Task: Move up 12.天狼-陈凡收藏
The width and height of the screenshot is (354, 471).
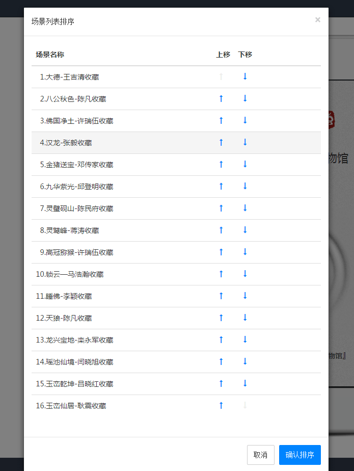Action: click(x=221, y=318)
